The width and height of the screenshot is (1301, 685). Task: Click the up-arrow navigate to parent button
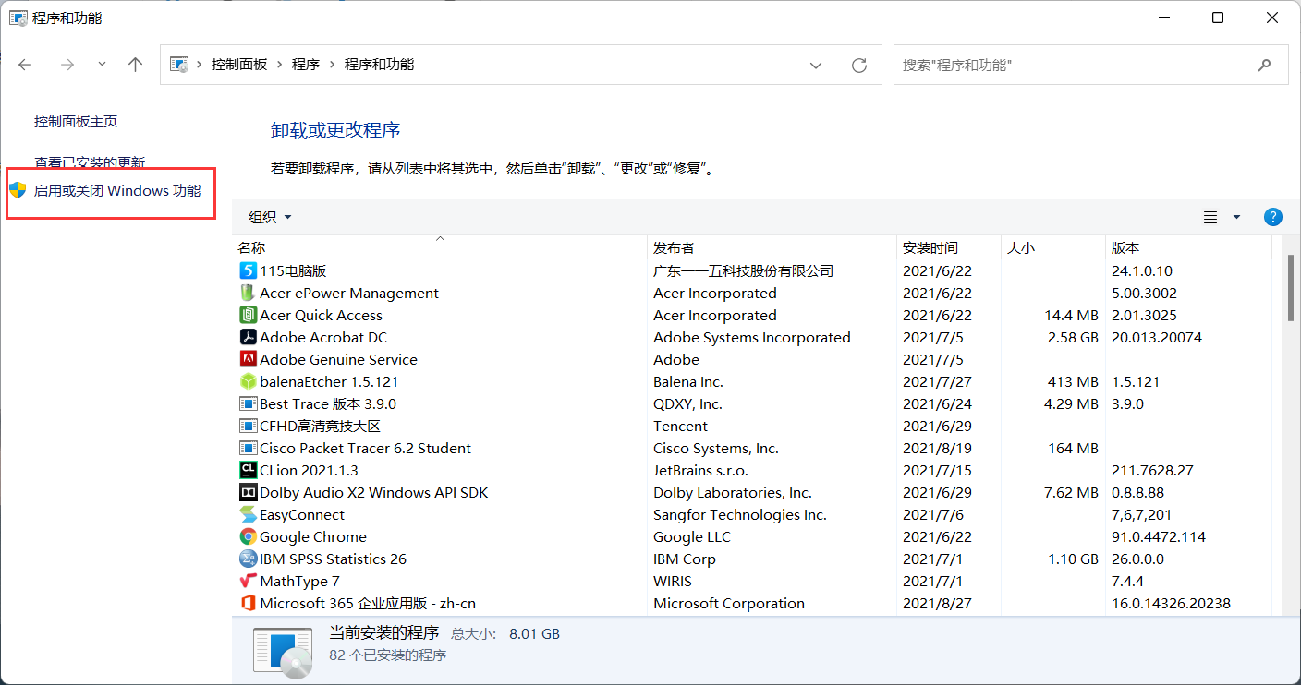coord(136,65)
